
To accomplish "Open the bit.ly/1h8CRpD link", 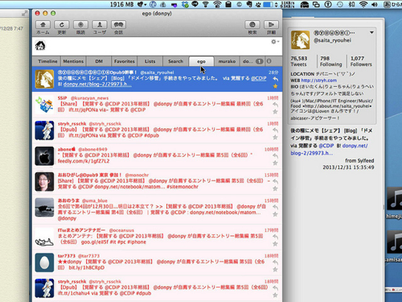I will pos(87,267).
